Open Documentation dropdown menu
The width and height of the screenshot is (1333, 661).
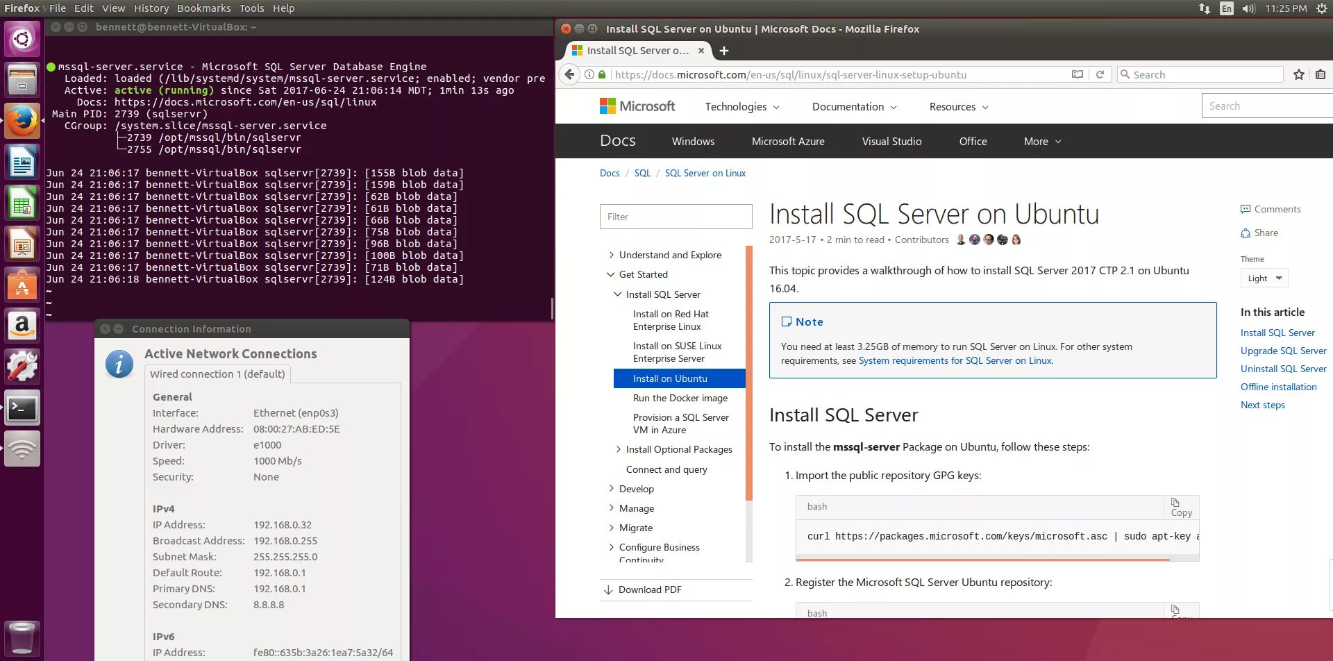[x=855, y=107]
